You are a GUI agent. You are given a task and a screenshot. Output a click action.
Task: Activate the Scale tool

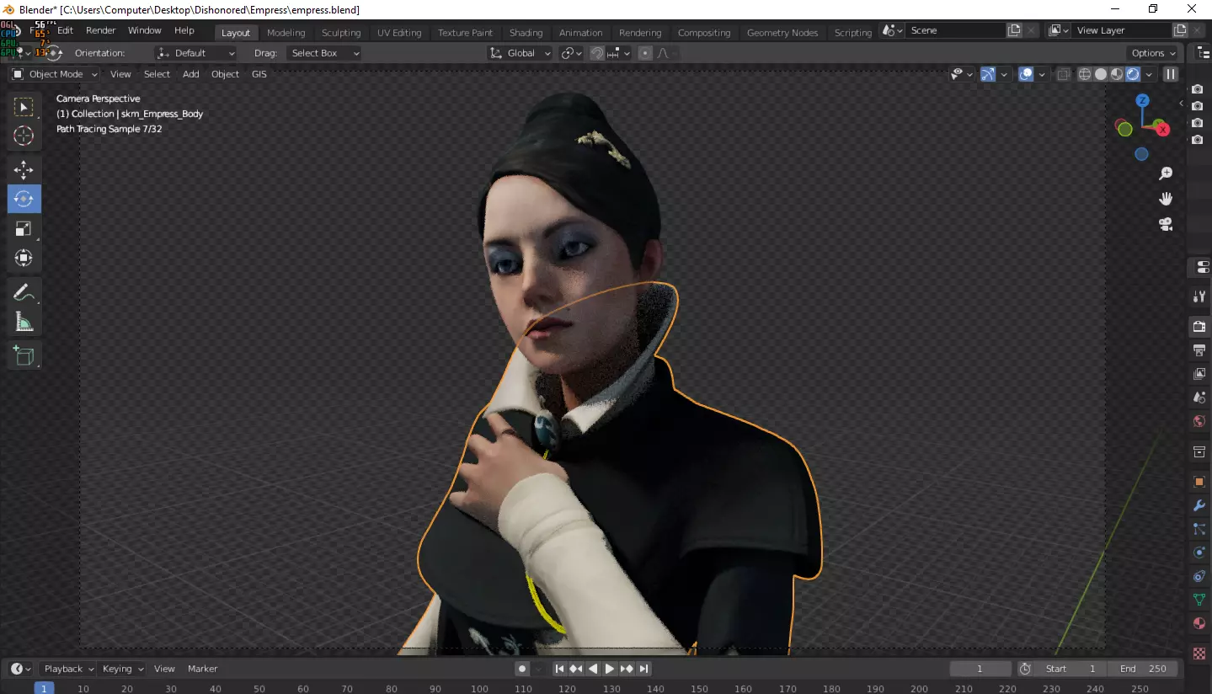click(24, 228)
